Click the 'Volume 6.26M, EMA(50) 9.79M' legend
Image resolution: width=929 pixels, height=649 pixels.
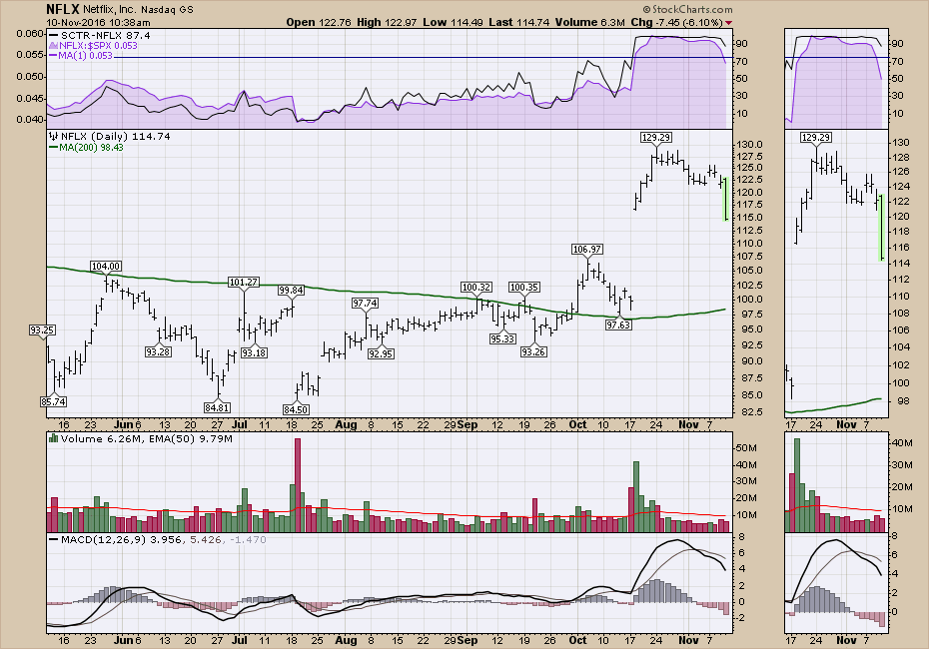tap(146, 438)
